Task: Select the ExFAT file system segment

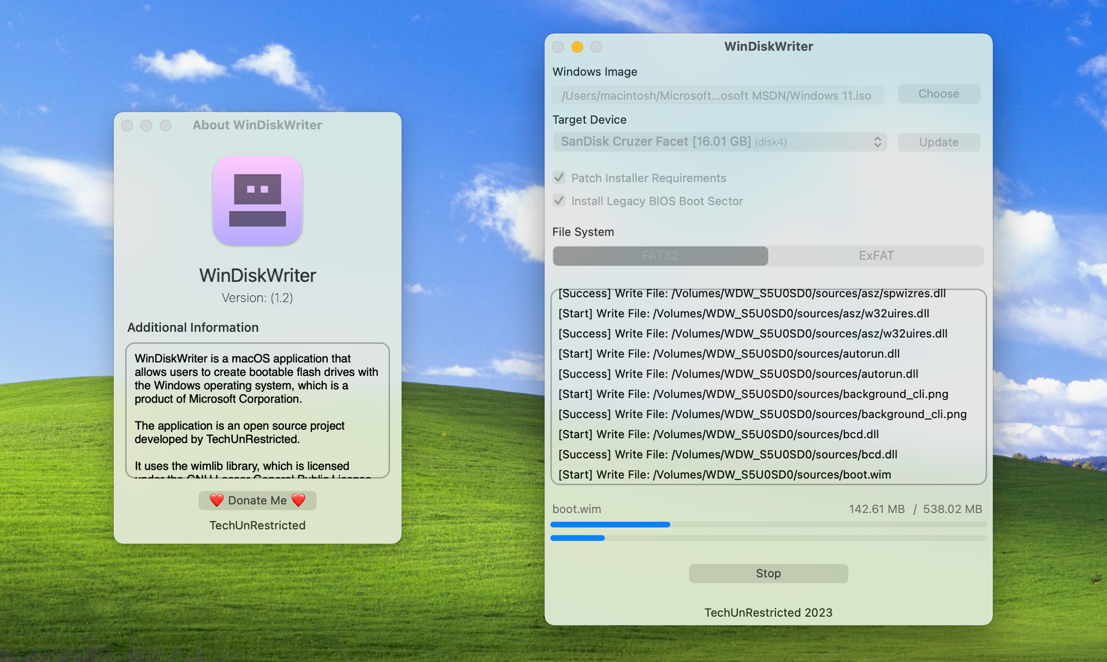Action: tap(876, 256)
